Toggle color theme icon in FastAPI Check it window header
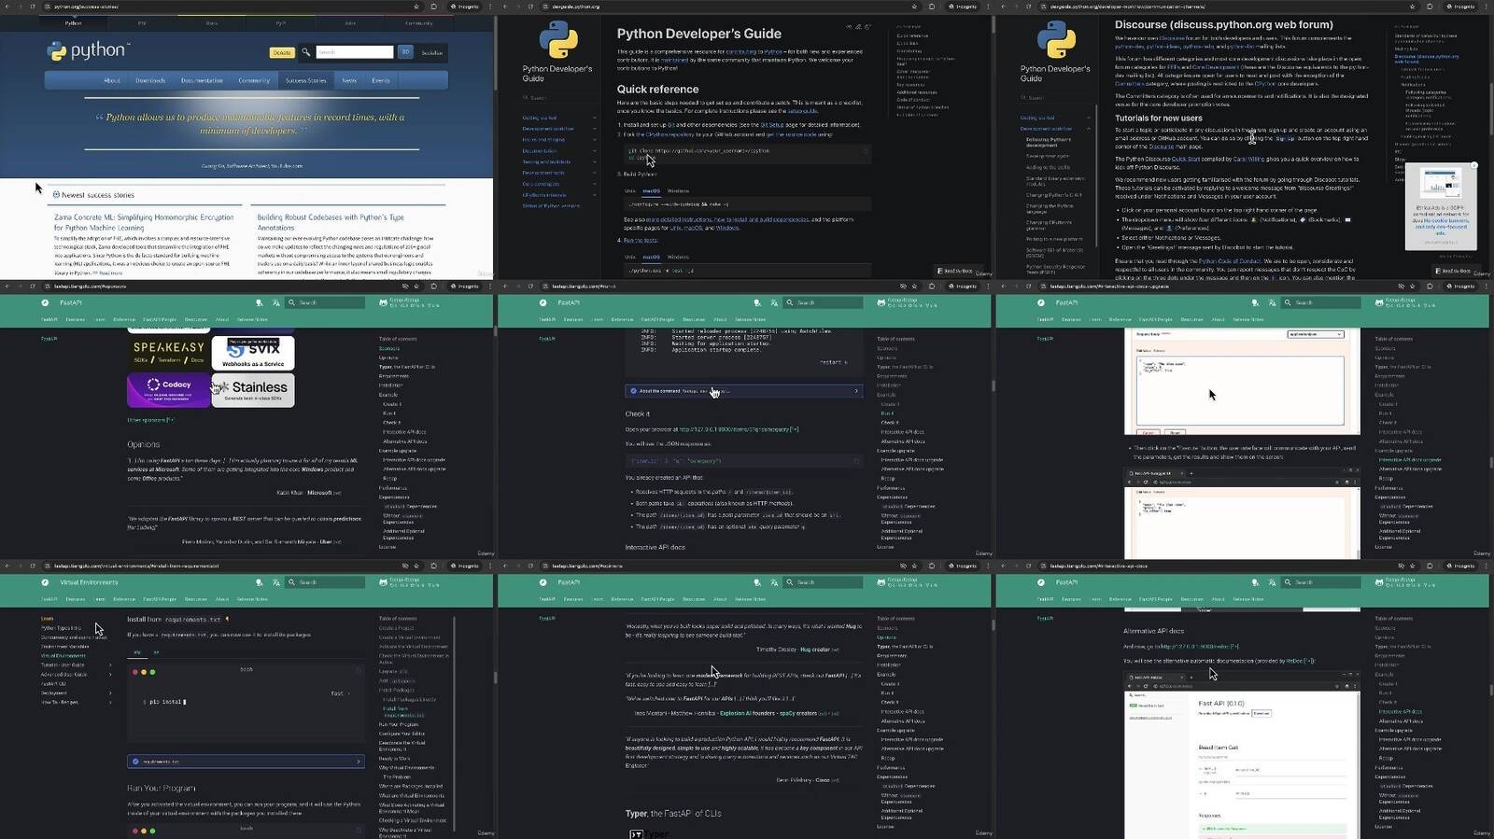The width and height of the screenshot is (1494, 839). [757, 302]
